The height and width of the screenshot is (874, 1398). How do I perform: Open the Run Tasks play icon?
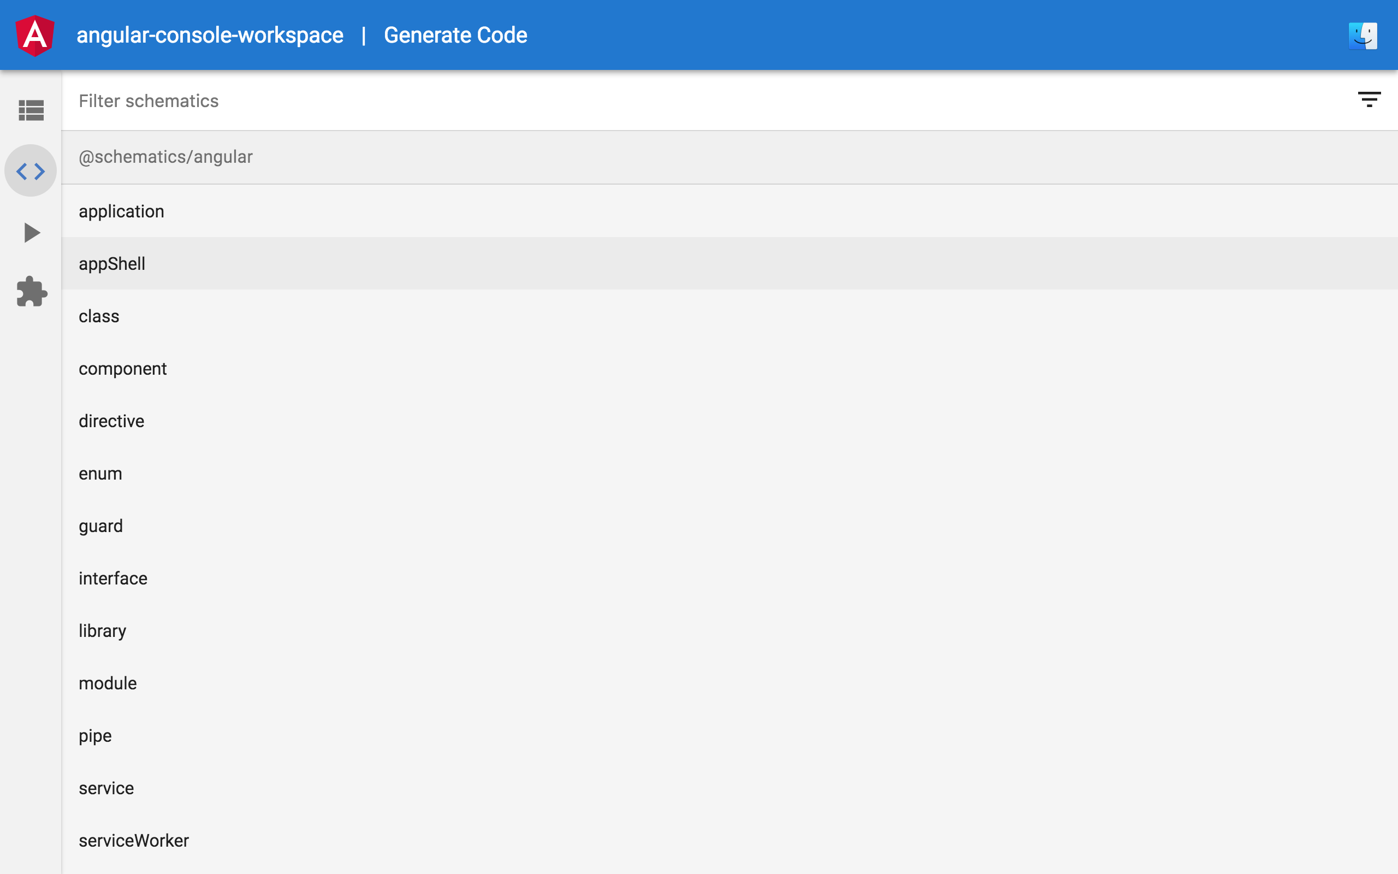[32, 233]
